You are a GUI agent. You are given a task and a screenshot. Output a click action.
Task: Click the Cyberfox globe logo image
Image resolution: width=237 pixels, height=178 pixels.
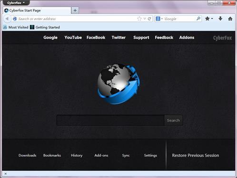118,84
